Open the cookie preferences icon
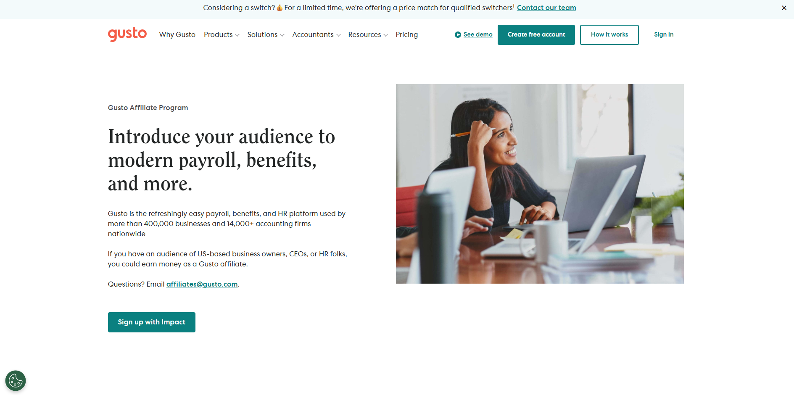The width and height of the screenshot is (794, 395). point(16,381)
